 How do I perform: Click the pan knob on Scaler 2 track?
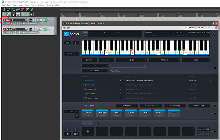point(34,20)
